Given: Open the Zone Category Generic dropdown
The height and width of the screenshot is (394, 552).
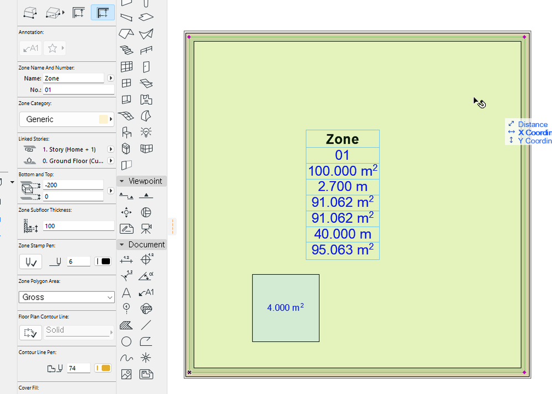Looking at the screenshot, I should pyautogui.click(x=66, y=119).
